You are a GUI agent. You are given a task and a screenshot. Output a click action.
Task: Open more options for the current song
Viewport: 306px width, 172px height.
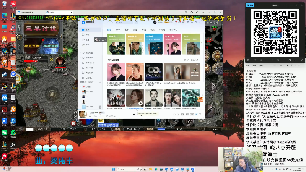104,116
